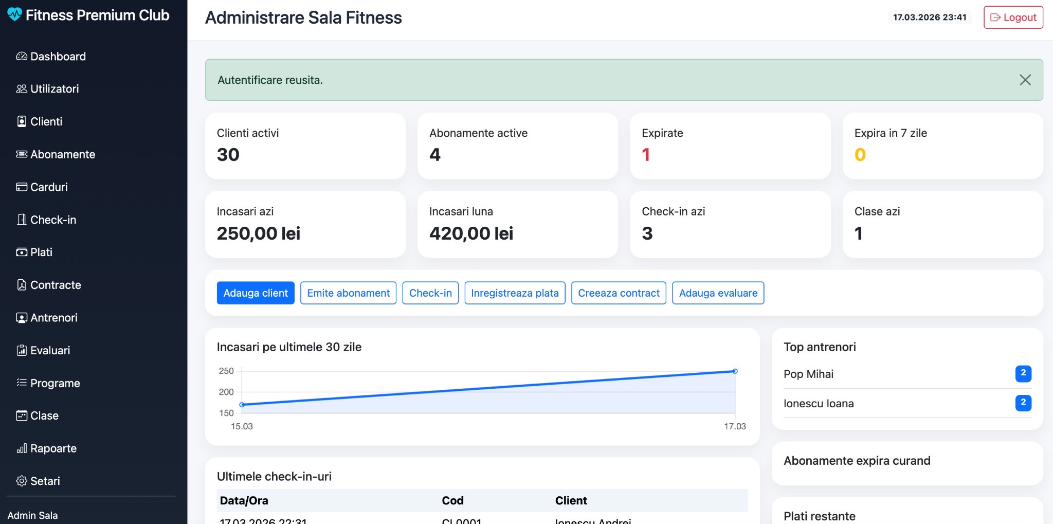
Task: Click the Expirate count 1
Action: [646, 155]
